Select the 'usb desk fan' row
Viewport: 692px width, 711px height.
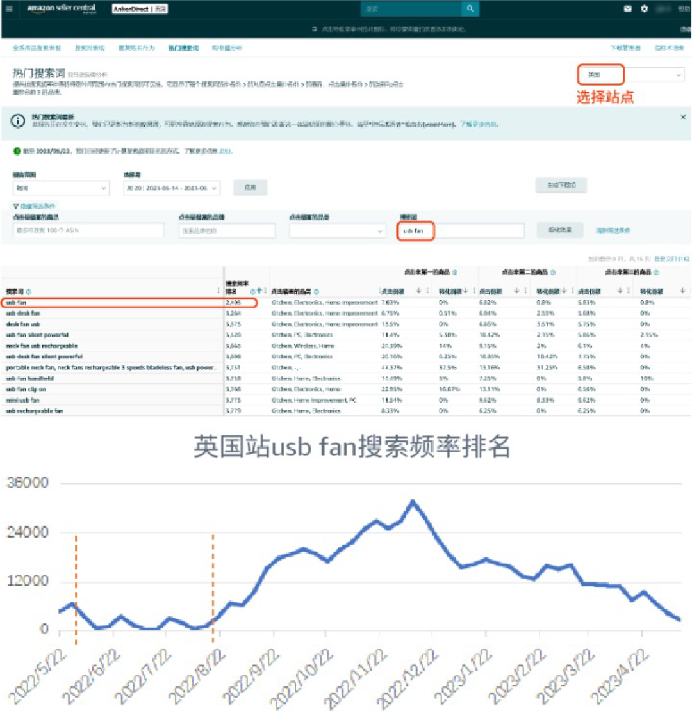point(346,314)
